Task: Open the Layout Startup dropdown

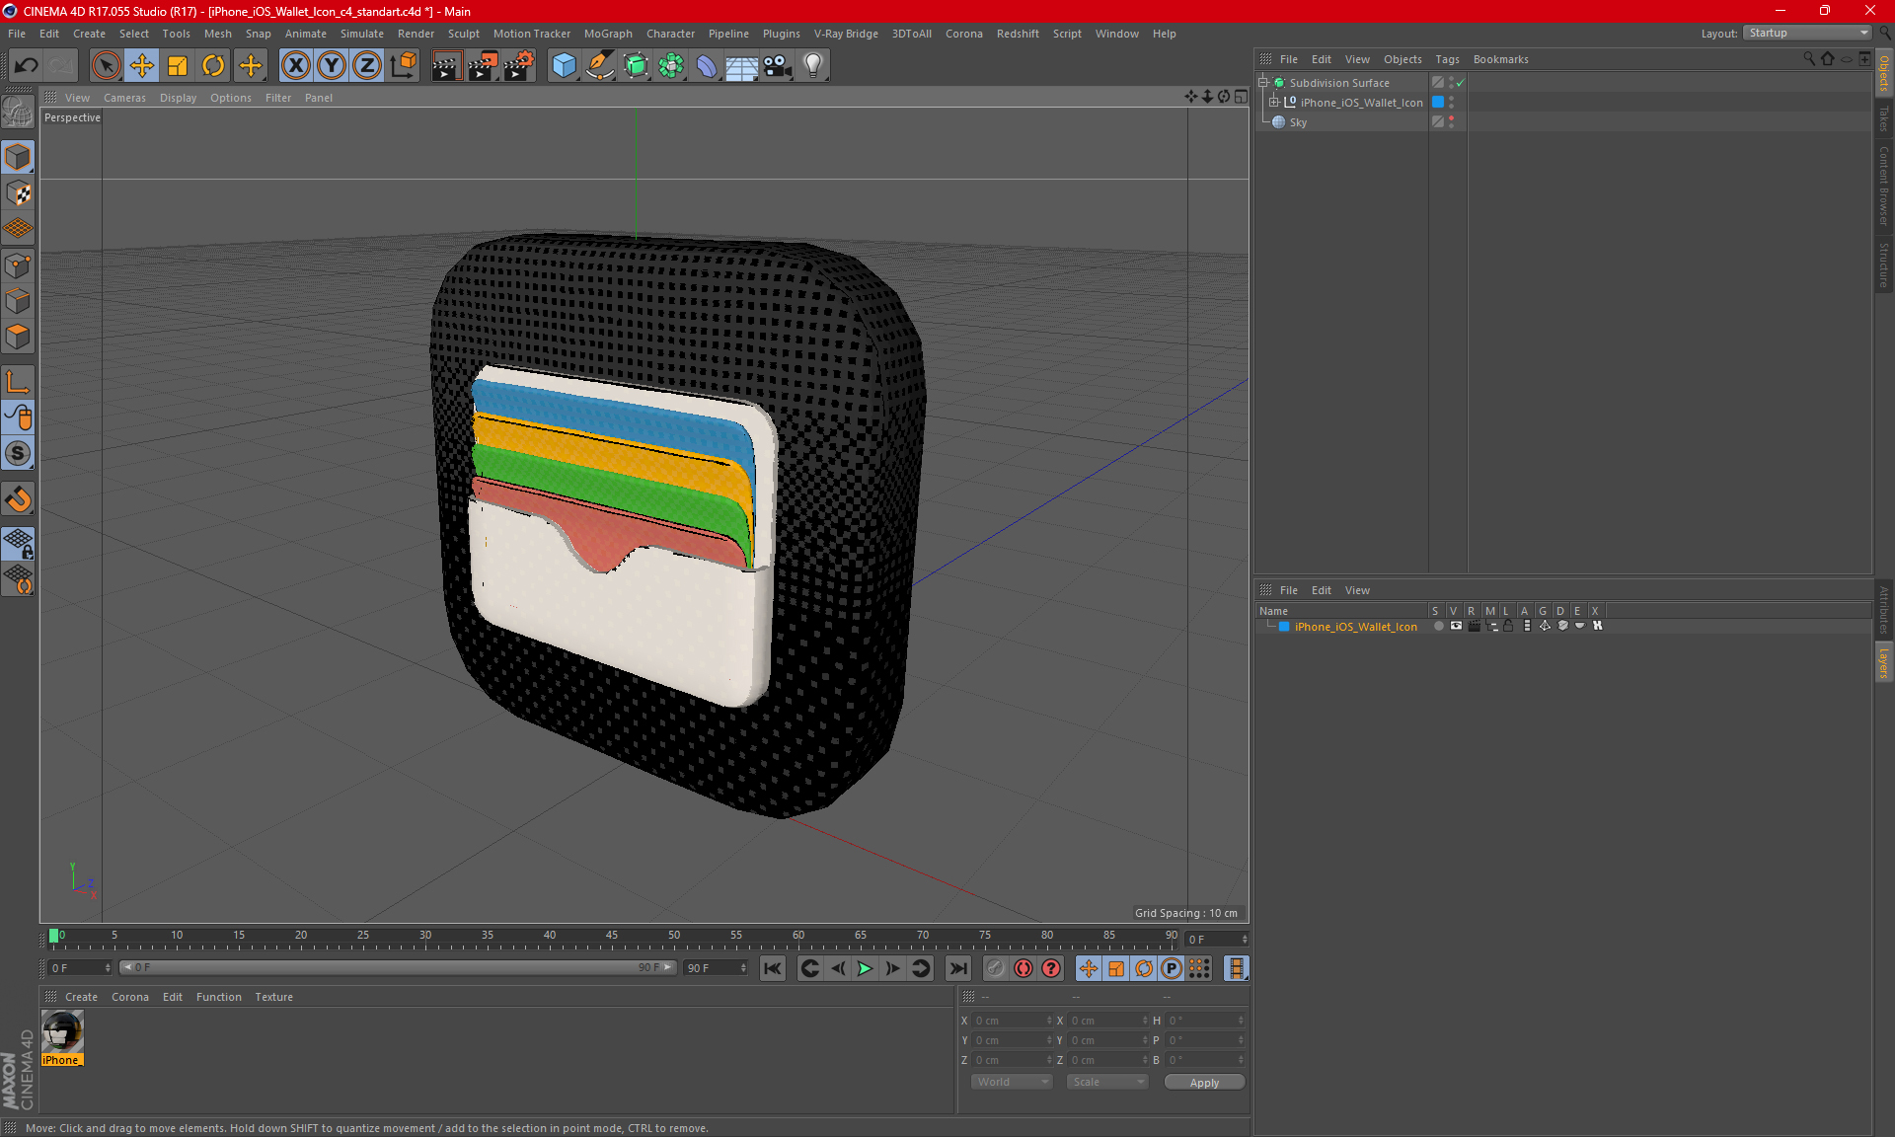Action: [1808, 33]
